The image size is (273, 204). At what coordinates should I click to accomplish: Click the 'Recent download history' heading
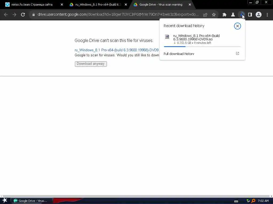[x=184, y=26]
